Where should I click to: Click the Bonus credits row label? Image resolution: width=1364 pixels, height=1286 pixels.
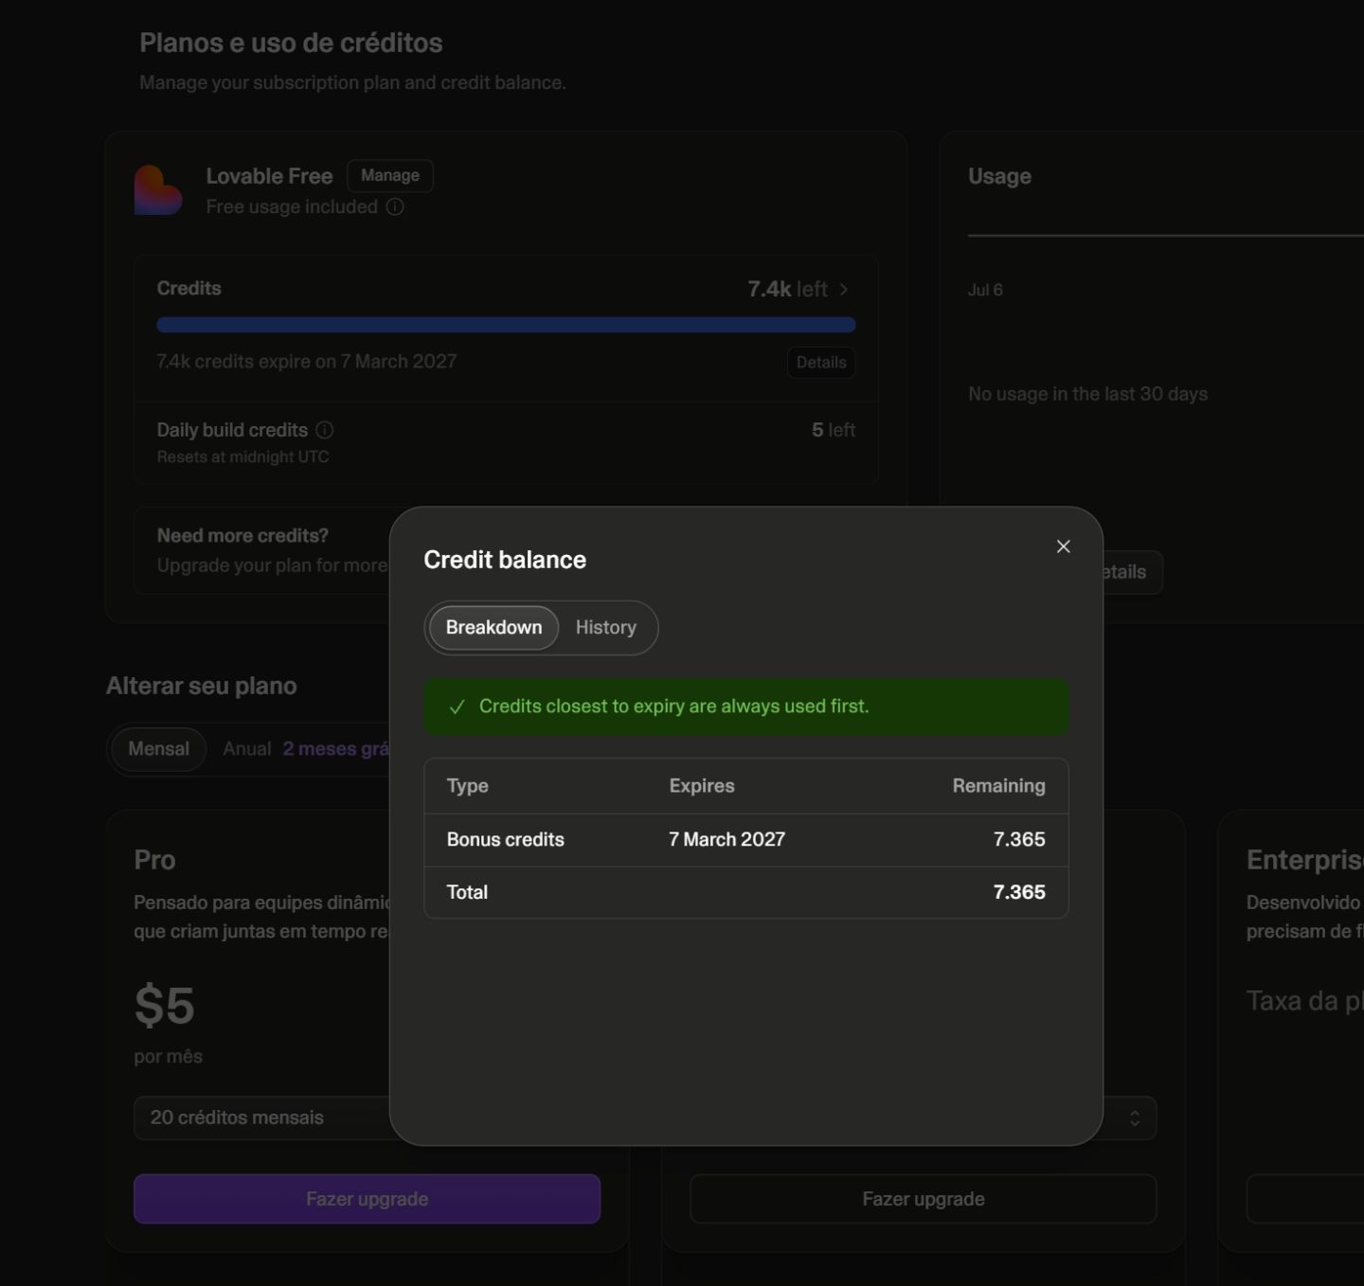(x=505, y=840)
